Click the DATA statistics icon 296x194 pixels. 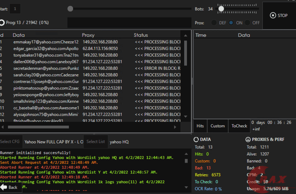(196, 139)
